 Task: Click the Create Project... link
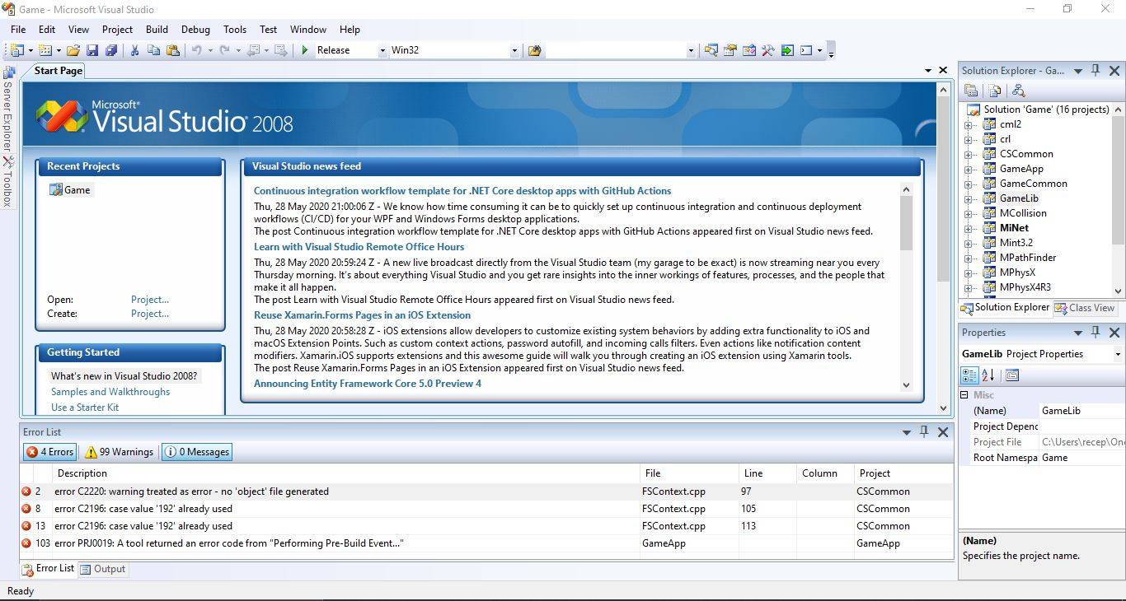pyautogui.click(x=150, y=314)
